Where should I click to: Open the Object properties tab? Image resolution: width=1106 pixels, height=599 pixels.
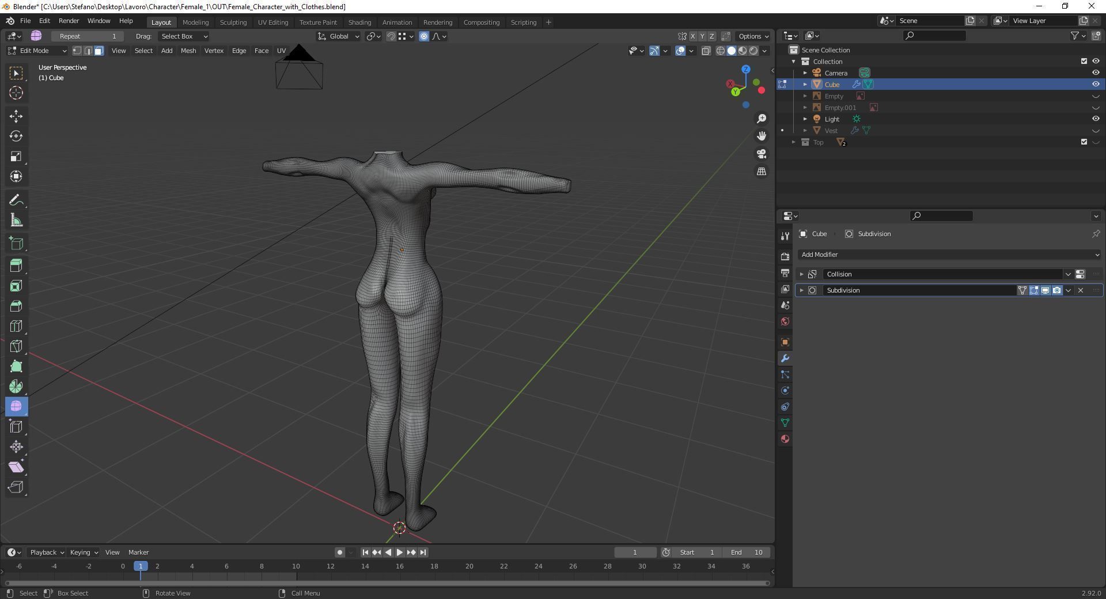(785, 342)
